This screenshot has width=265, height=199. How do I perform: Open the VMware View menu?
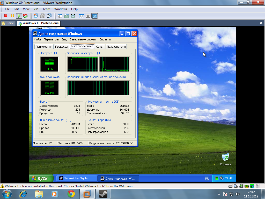click(x=26, y=9)
